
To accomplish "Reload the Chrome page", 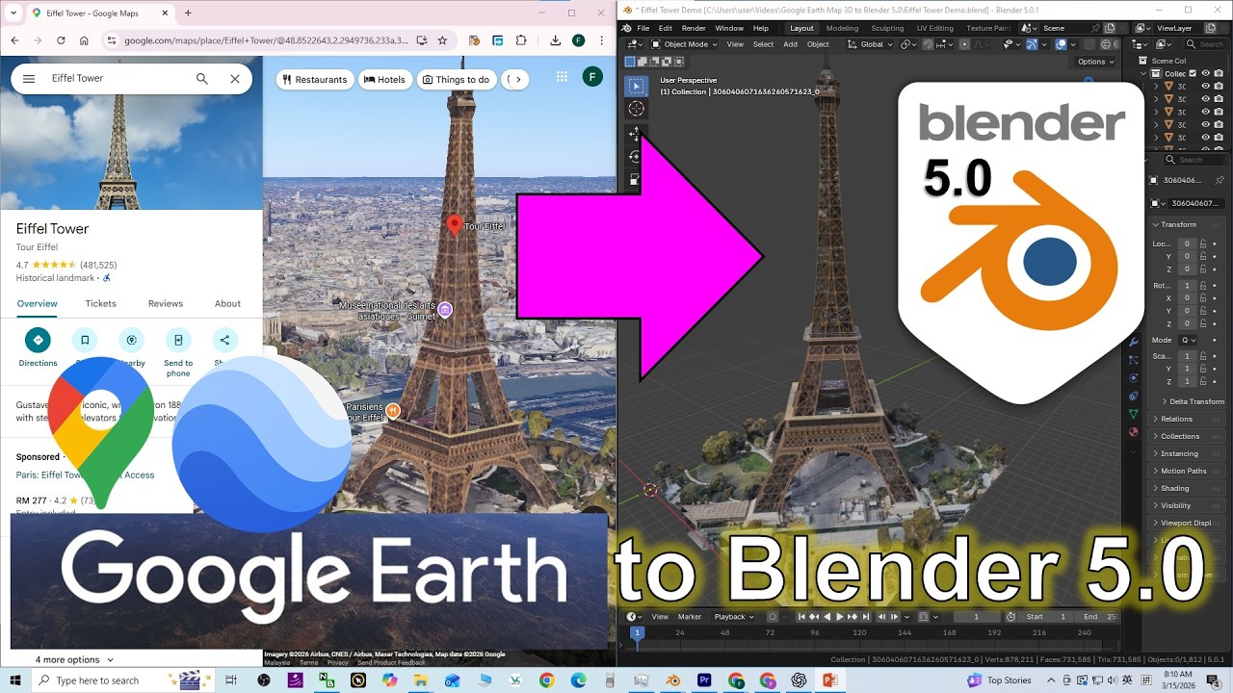I will pyautogui.click(x=61, y=40).
